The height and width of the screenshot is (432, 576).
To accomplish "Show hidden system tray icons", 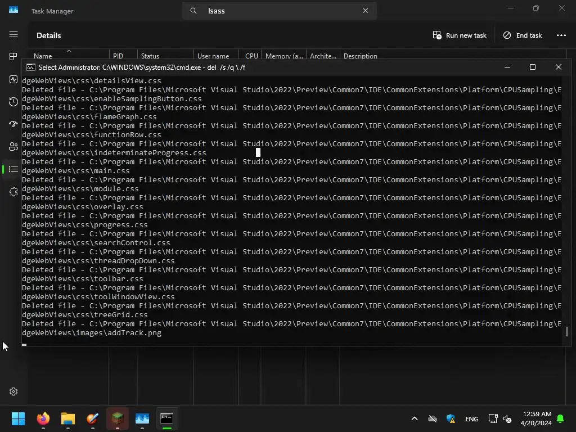I will 415,418.
